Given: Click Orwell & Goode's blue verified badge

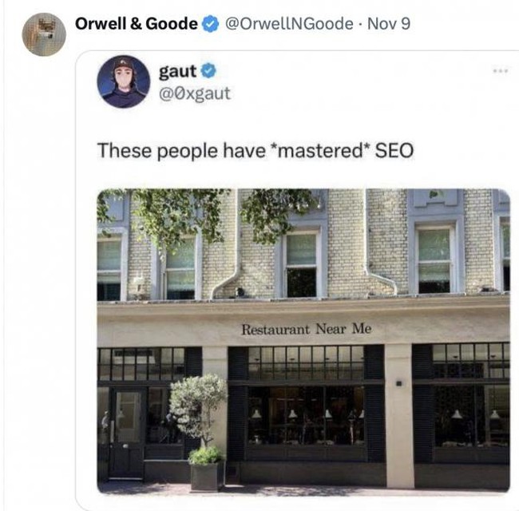Looking at the screenshot, I should click(x=211, y=24).
